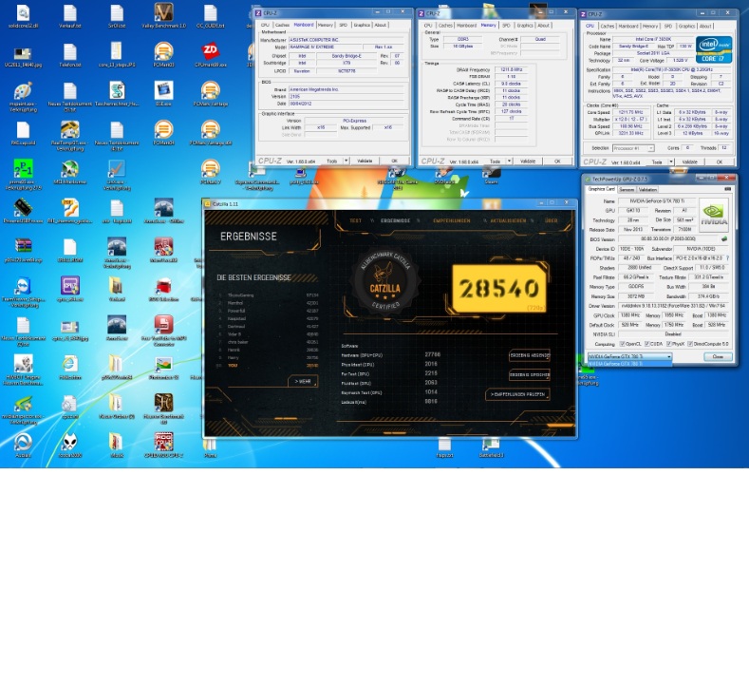Toggle the DirectCompute 5.0 checkbox in GPU-Z
The image size is (749, 684).
(x=690, y=344)
